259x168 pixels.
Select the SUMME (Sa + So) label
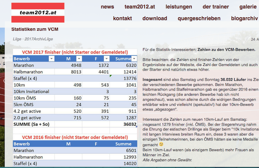[31, 124]
